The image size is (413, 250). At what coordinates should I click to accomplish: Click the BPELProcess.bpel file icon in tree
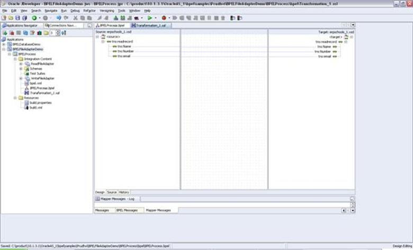point(26,88)
